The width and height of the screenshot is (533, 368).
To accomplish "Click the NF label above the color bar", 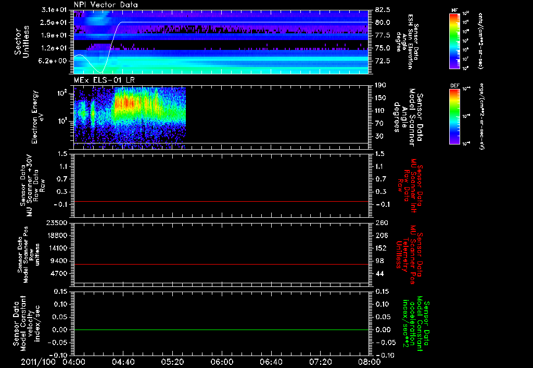I will tap(454, 10).
